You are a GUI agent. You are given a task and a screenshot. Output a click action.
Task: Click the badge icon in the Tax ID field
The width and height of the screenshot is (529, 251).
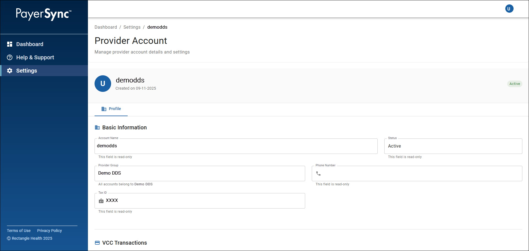coord(101,201)
